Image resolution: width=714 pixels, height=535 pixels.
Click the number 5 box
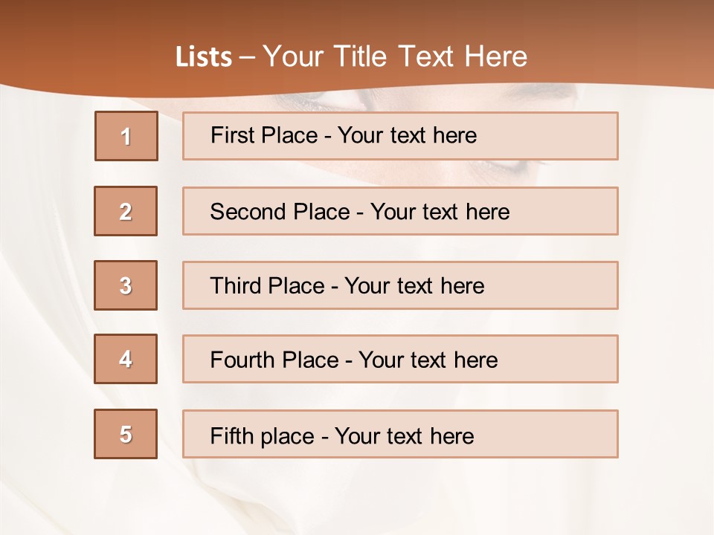(x=126, y=434)
